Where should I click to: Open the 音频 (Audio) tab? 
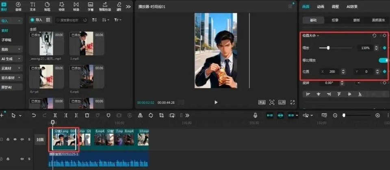coord(18,7)
